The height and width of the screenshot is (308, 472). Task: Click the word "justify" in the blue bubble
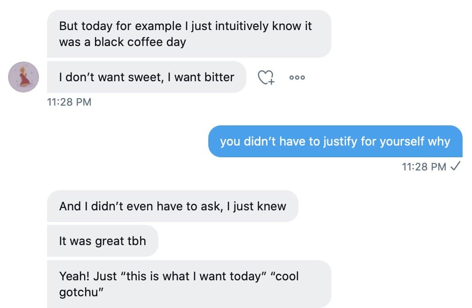[x=341, y=141]
